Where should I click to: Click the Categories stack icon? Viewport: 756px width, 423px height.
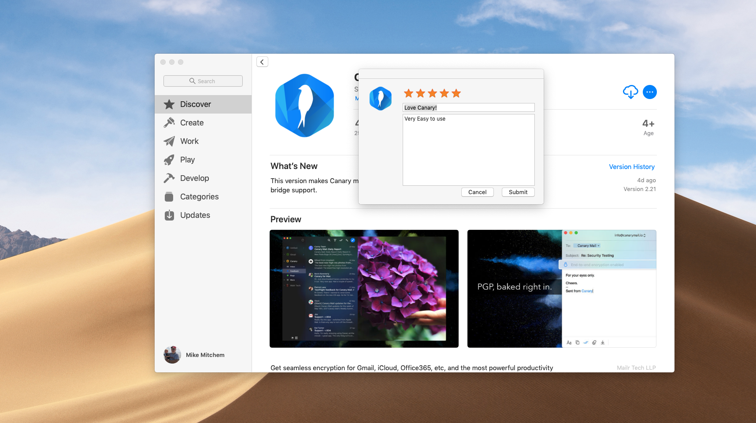click(169, 197)
